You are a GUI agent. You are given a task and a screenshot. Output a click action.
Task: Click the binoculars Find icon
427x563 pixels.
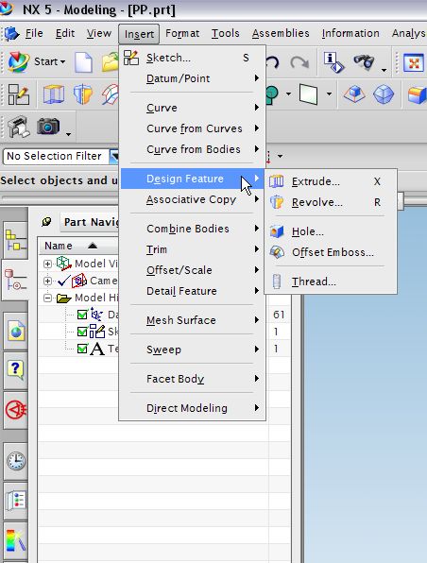364,61
